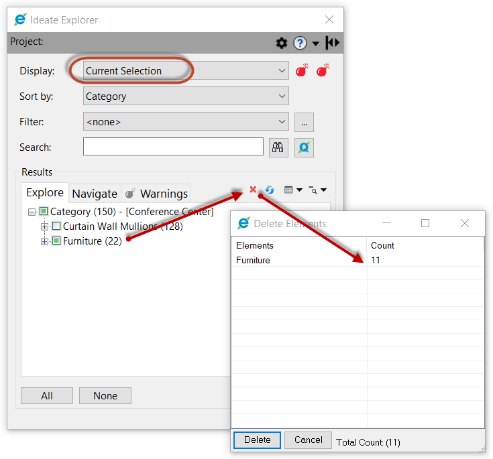
Task: Click the ellipsis button beside Filter
Action: coord(304,122)
